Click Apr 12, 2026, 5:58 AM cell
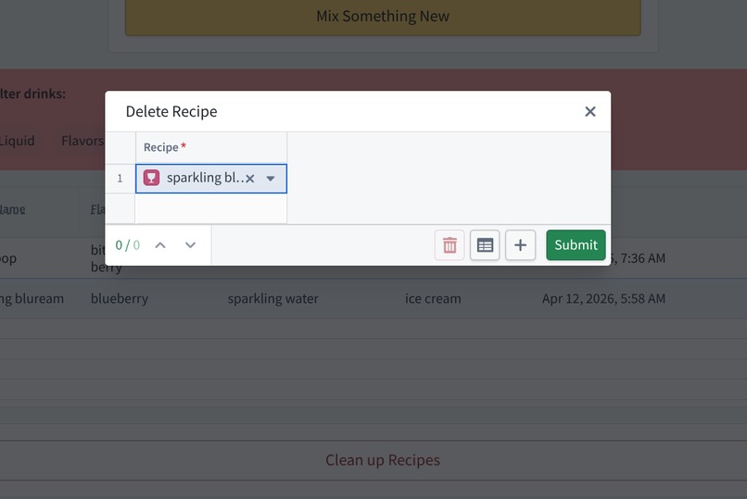Screen dimensions: 747x499 pyautogui.click(x=603, y=299)
